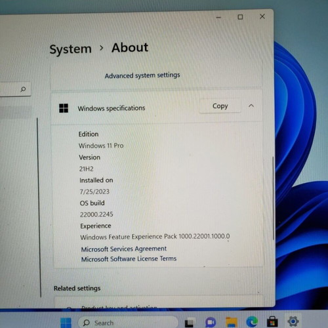Select the install date '7/25/2023'
The height and width of the screenshot is (328, 328).
pos(94,192)
